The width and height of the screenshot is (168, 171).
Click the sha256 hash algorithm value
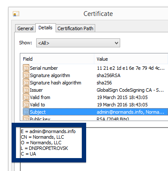pyautogui.click(x=104, y=83)
